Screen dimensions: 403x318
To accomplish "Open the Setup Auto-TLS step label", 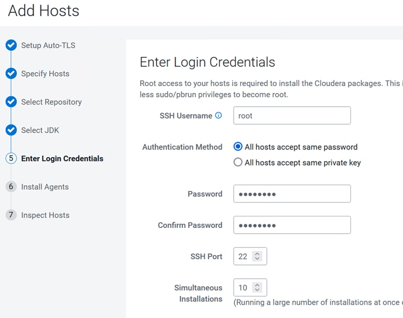I will 48,46.
